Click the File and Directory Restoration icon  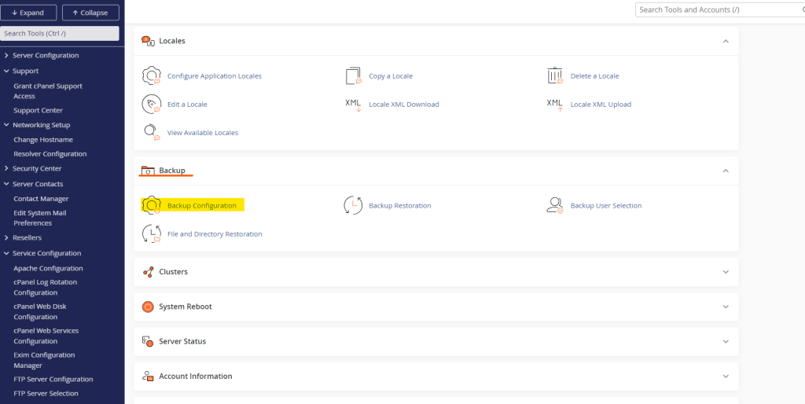(151, 234)
